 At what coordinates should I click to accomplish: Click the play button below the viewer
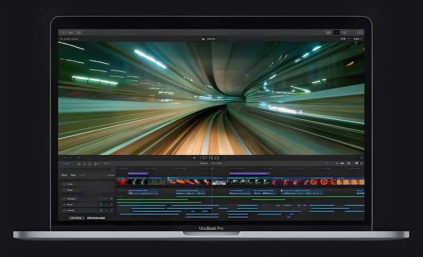coord(194,158)
